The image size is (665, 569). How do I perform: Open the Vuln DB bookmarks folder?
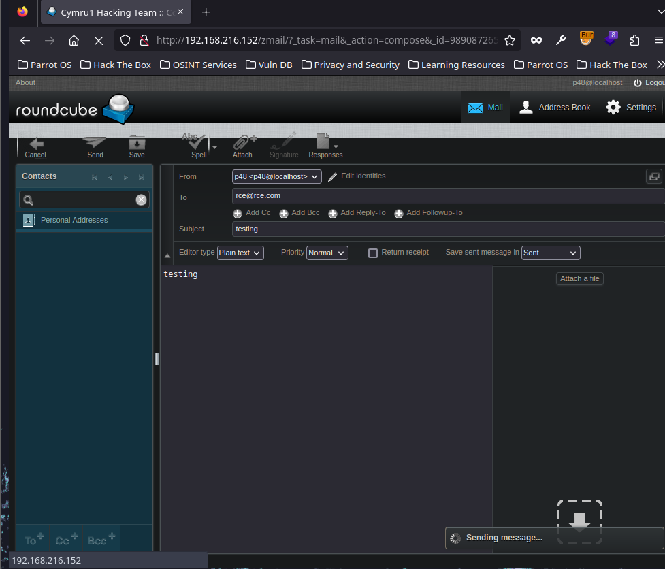pyautogui.click(x=269, y=65)
